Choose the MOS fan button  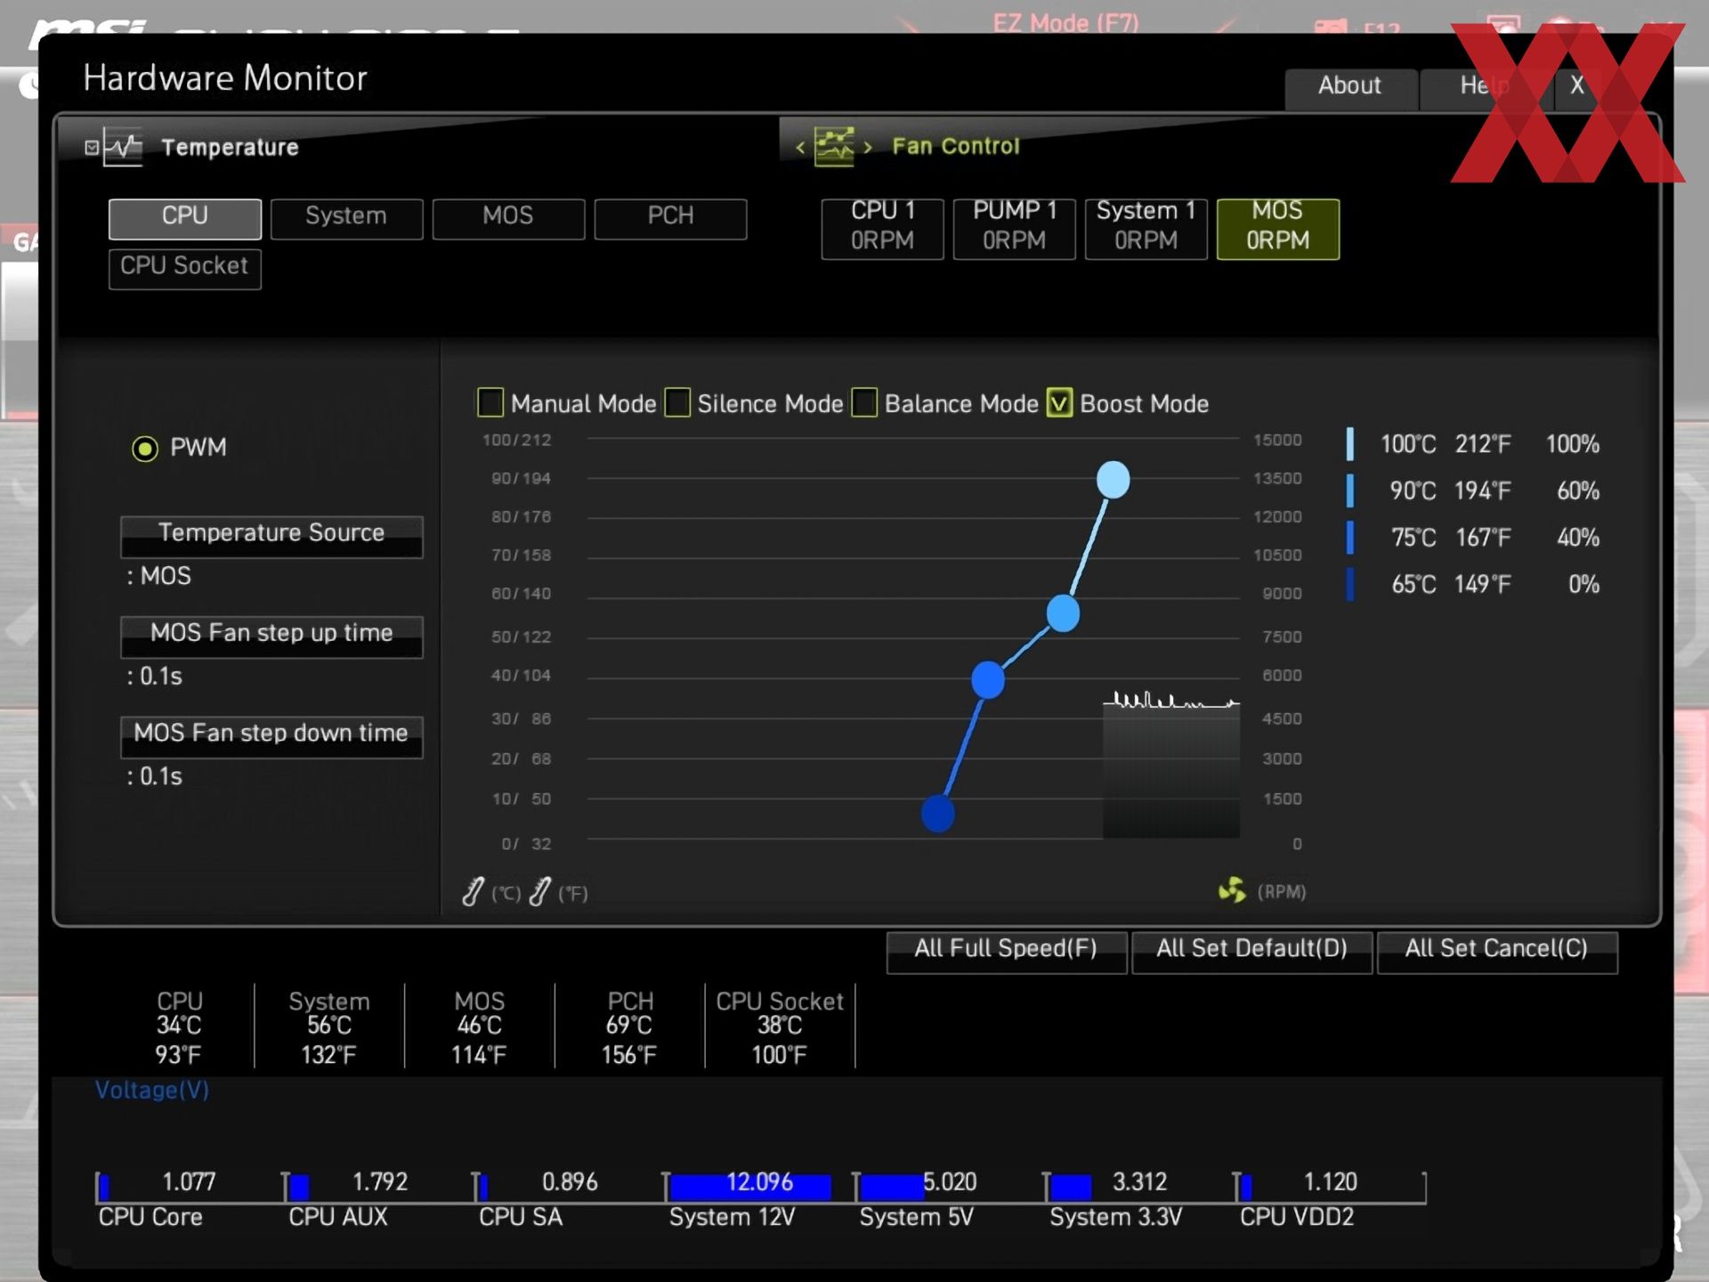pos(1278,229)
